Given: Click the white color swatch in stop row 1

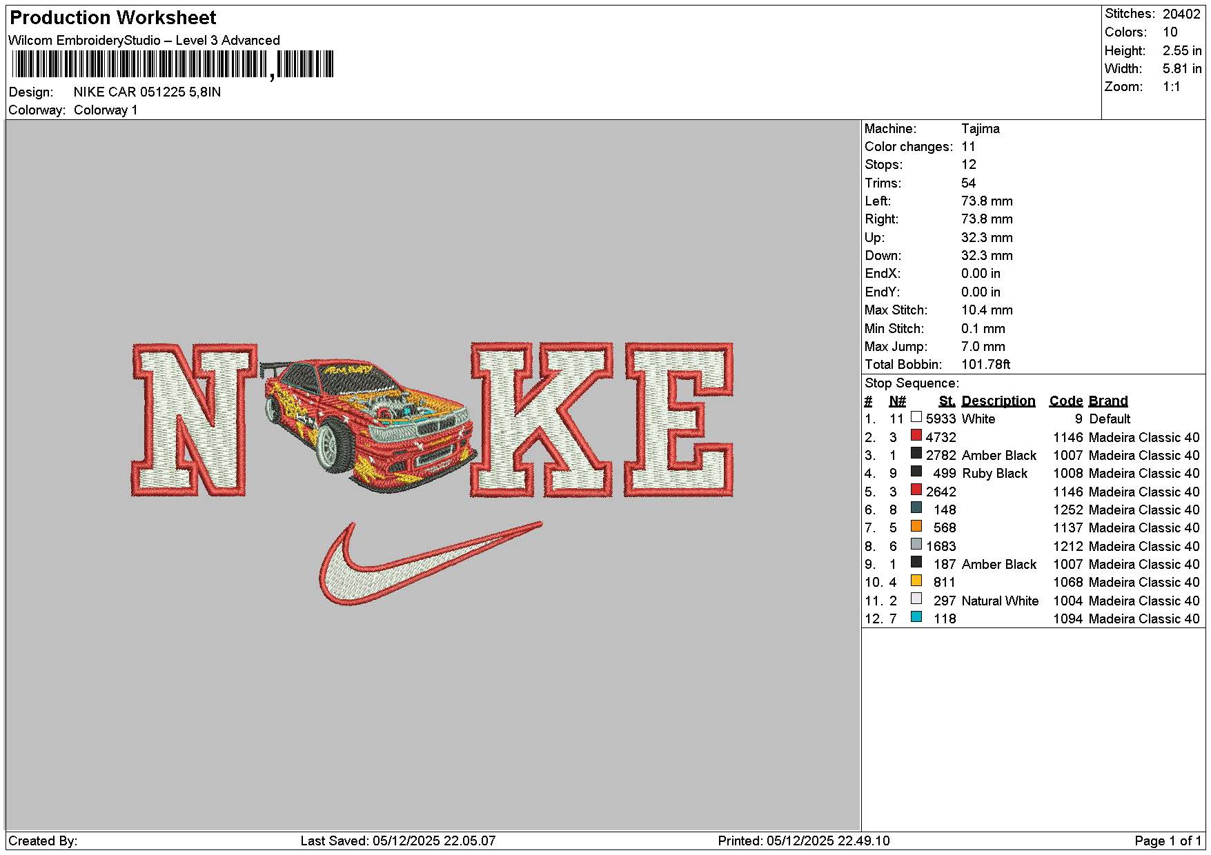Looking at the screenshot, I should (916, 417).
